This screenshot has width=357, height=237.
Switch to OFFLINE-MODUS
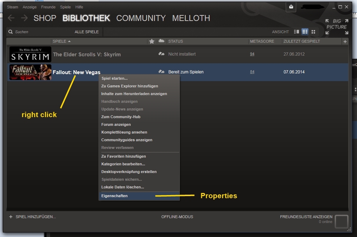[x=177, y=217]
